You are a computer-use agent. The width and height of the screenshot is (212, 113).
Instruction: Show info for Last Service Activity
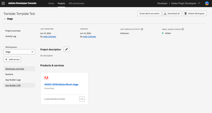pyautogui.click(x=142, y=29)
